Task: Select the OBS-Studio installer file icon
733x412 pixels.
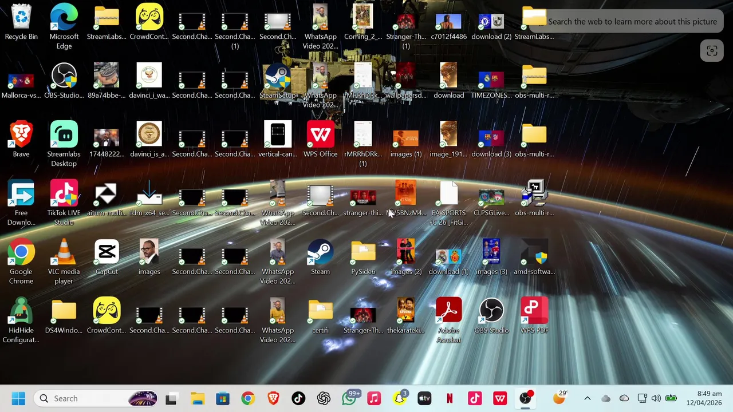Action: point(64,81)
